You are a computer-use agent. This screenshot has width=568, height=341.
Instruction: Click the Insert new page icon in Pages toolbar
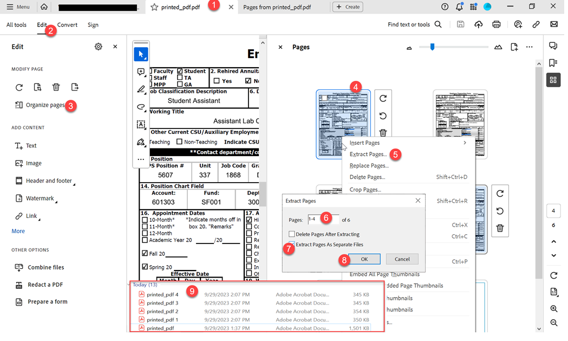pos(514,47)
